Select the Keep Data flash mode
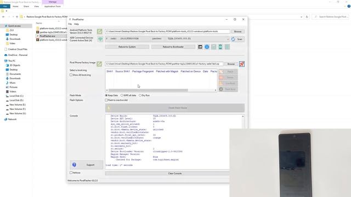 point(106,95)
